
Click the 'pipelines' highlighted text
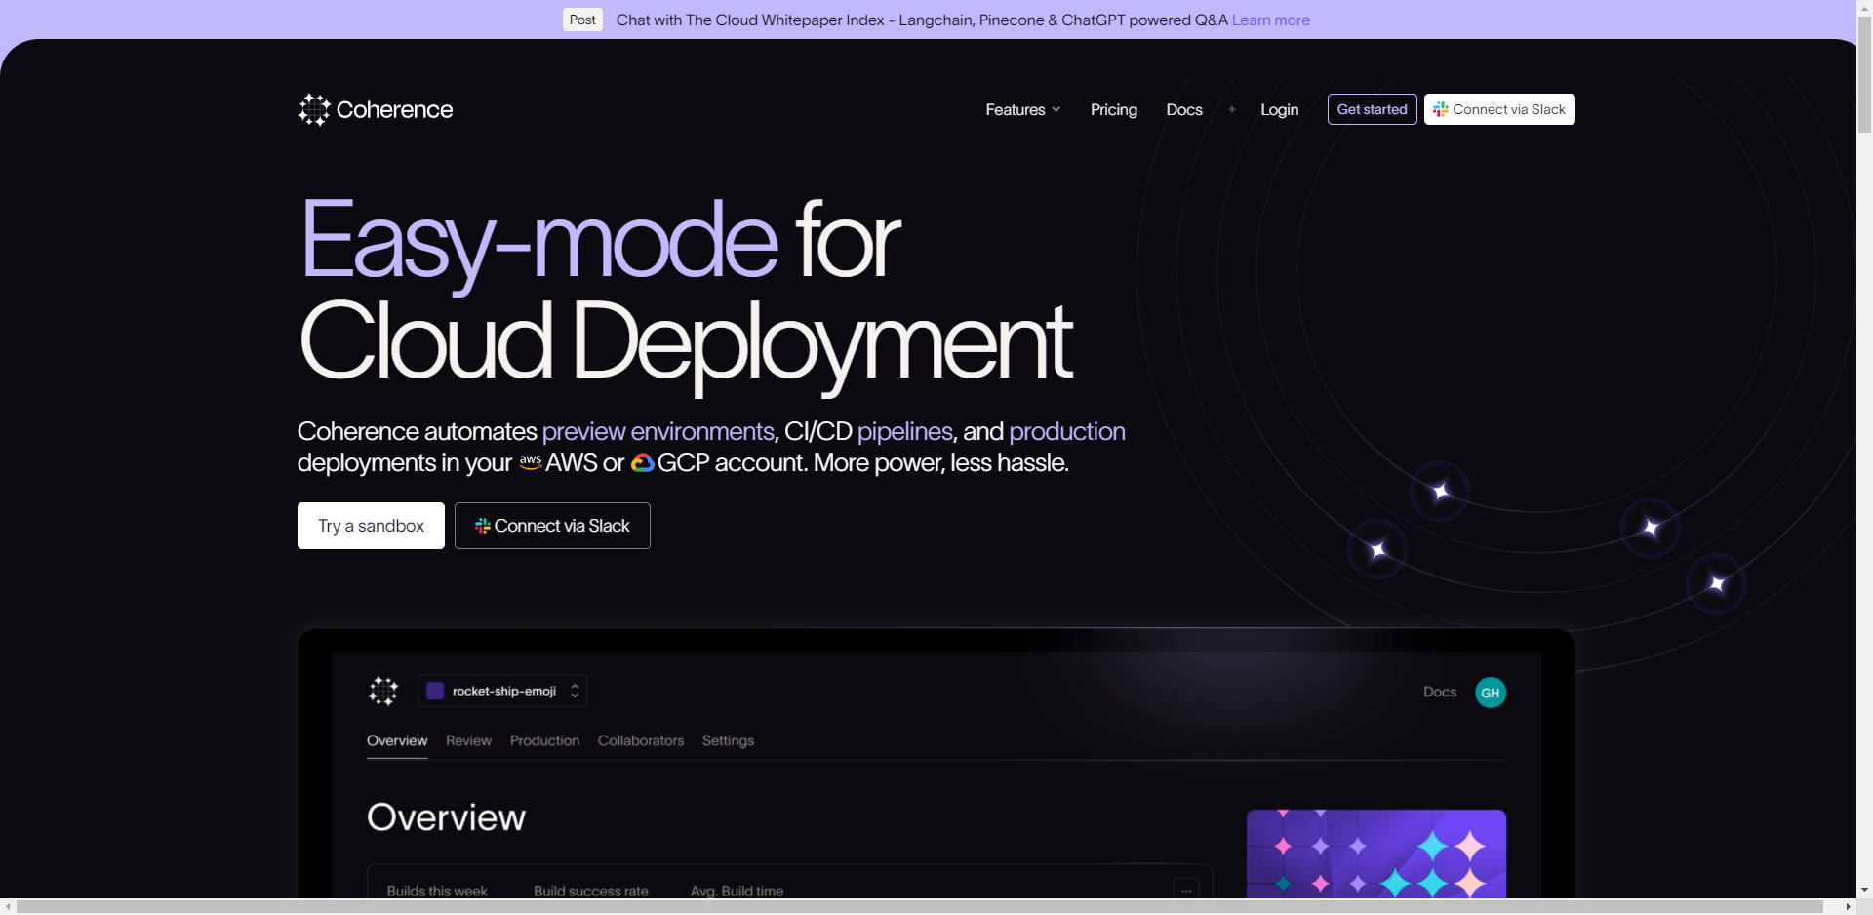point(904,431)
